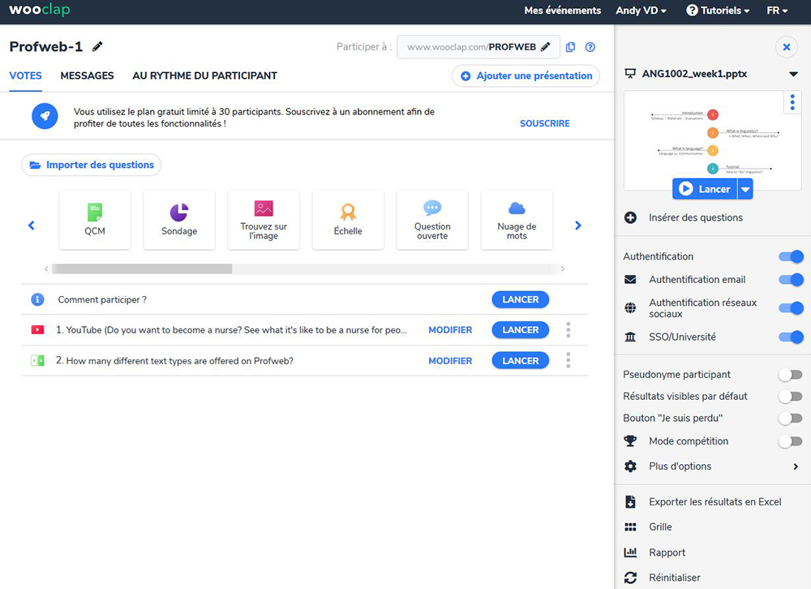Image resolution: width=811 pixels, height=589 pixels.
Task: Modify the YouTube question
Action: coord(450,329)
